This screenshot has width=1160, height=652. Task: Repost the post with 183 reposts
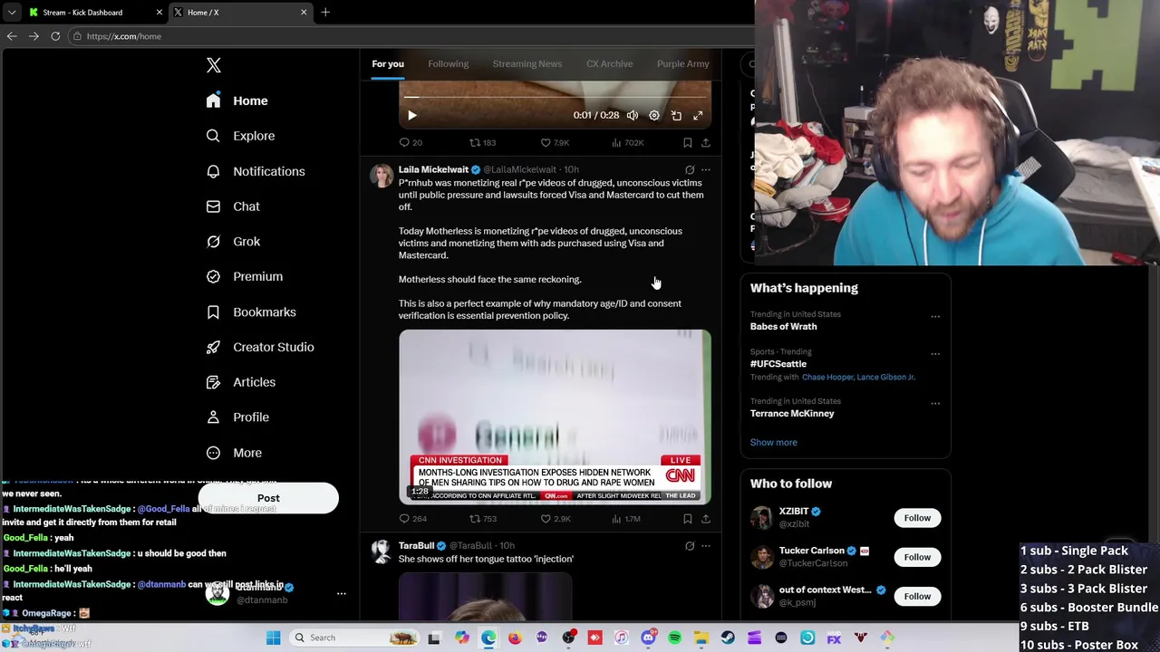coord(482,143)
